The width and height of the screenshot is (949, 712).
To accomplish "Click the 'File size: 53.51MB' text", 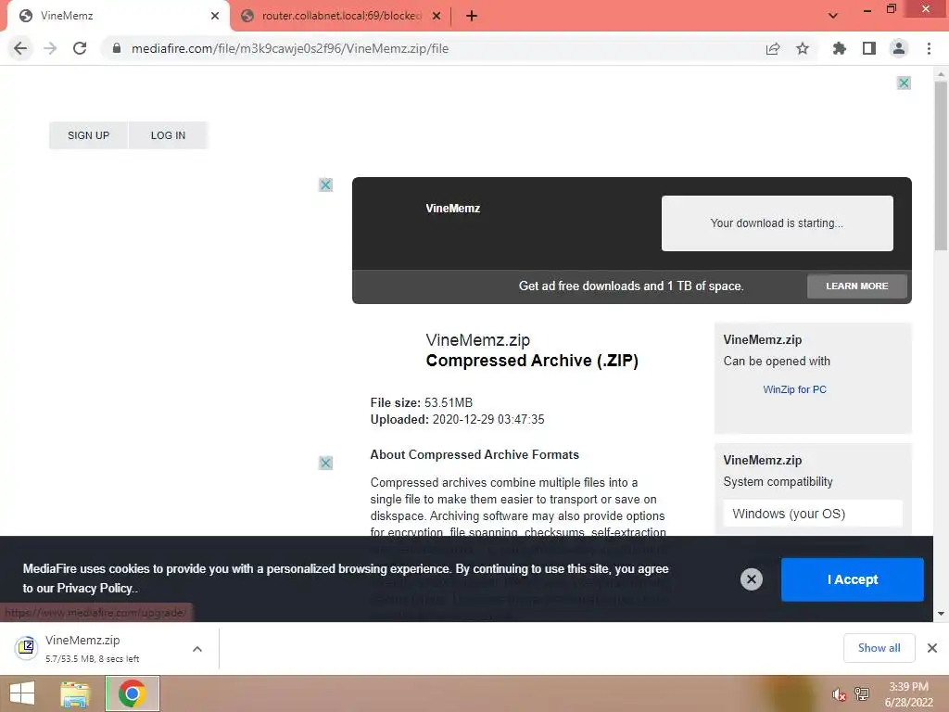I will click(422, 402).
